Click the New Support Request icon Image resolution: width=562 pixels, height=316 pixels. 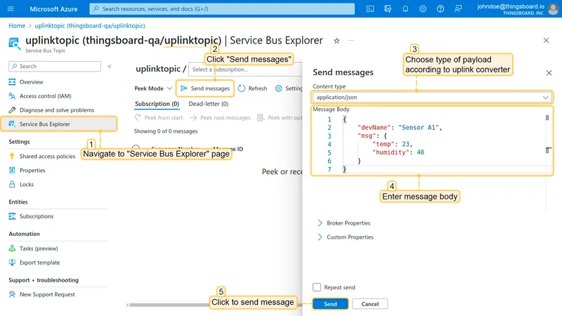[x=12, y=294]
